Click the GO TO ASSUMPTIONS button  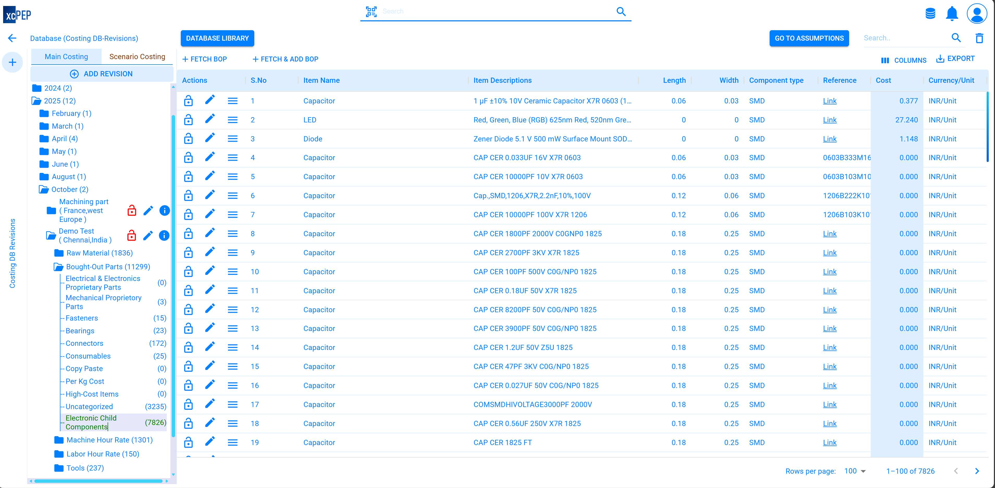coord(809,38)
